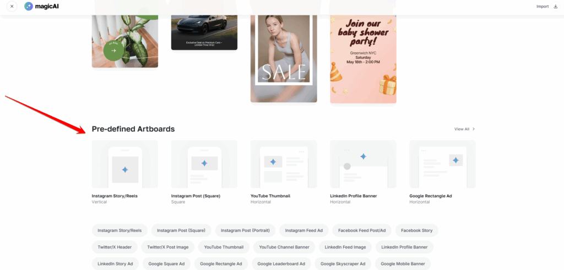
Task: Expand View All chevron arrow
Action: 474,129
